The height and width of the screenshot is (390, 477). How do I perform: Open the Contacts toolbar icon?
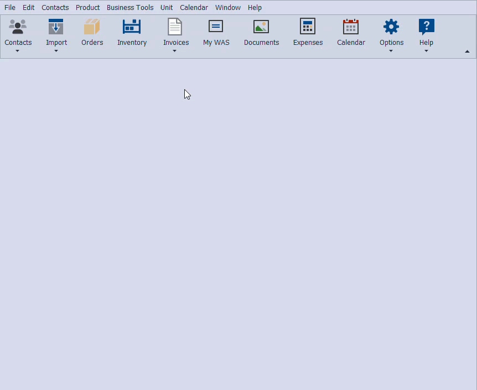pyautogui.click(x=18, y=27)
